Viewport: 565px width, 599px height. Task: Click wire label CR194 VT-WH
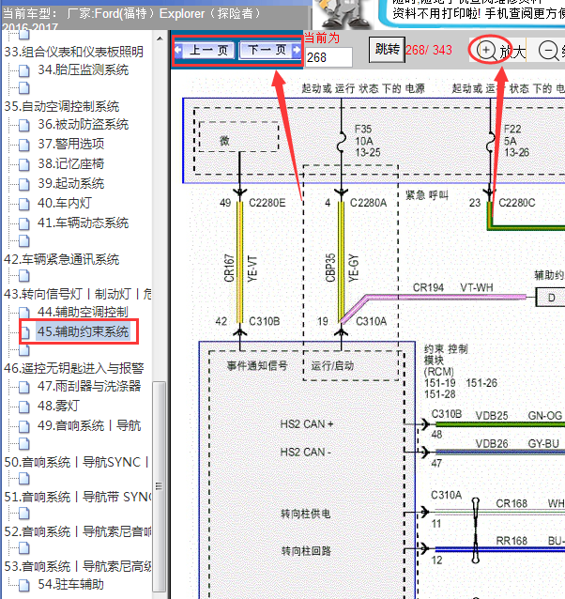click(452, 287)
